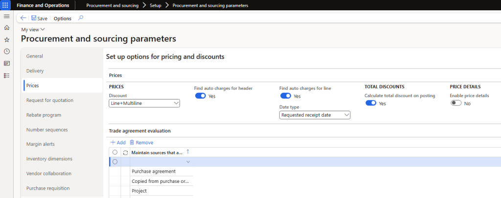The width and height of the screenshot is (501, 198).
Task: Toggle Find auto charges for line
Action: (x=285, y=96)
